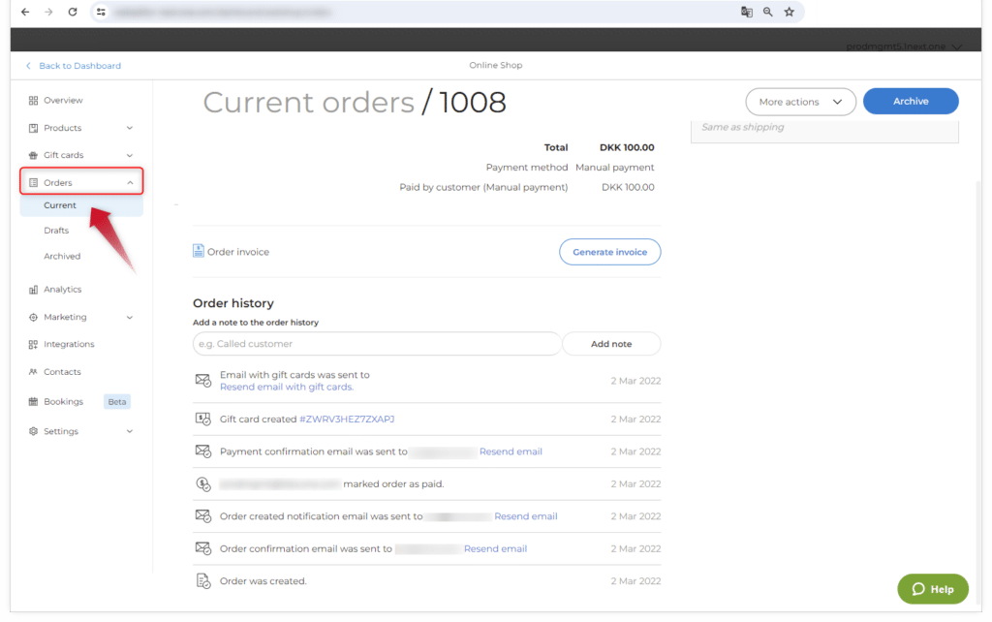Click the Order invoice document icon
992x622 pixels.
pos(199,251)
